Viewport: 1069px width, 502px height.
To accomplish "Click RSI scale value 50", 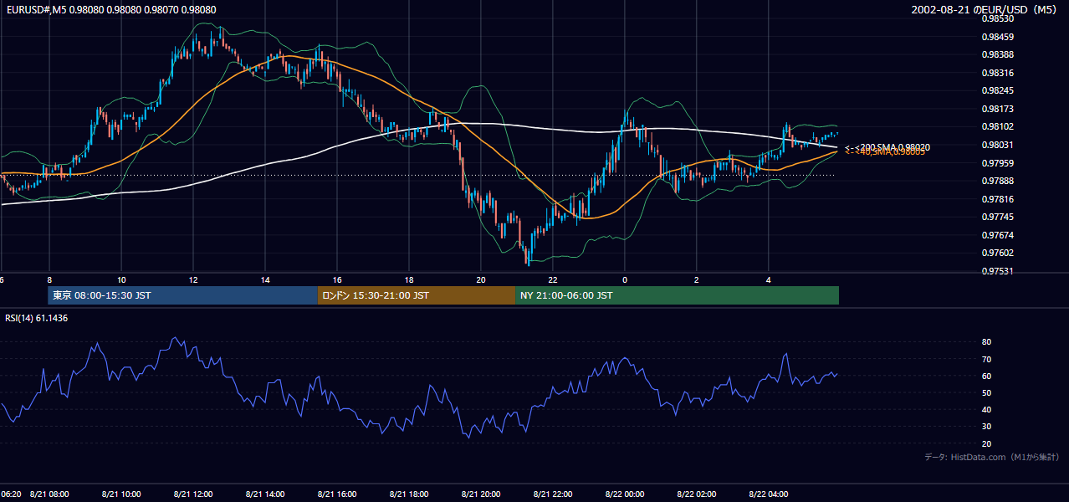I will (x=986, y=393).
